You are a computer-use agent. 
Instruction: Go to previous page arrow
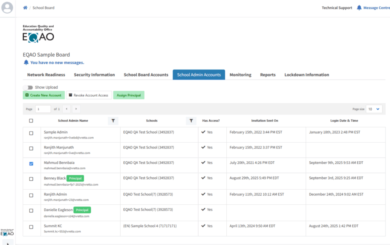tap(66, 109)
